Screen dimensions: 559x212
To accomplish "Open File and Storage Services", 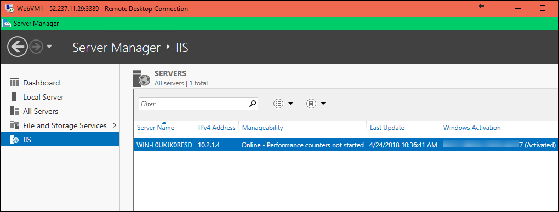I will (x=65, y=125).
